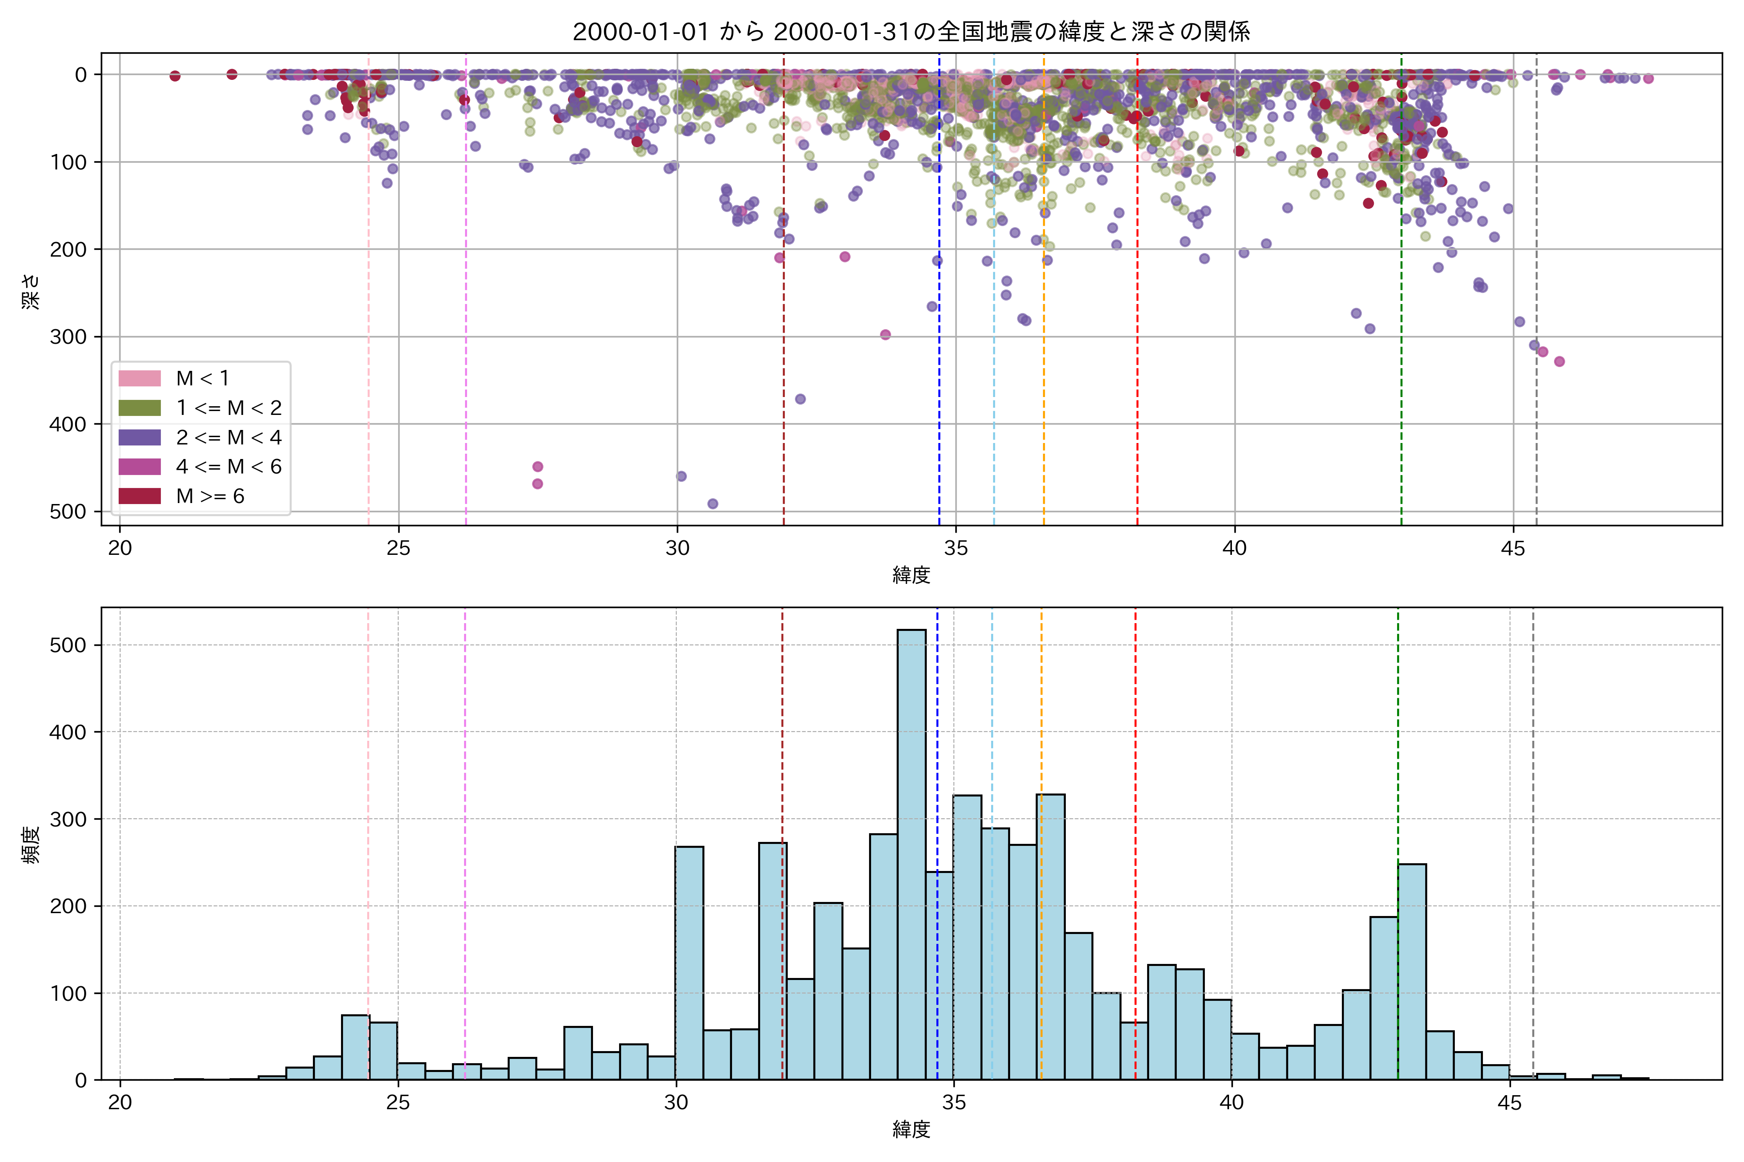Click the histogram bar just right of the green line
The image size is (1744, 1162).
(1413, 971)
